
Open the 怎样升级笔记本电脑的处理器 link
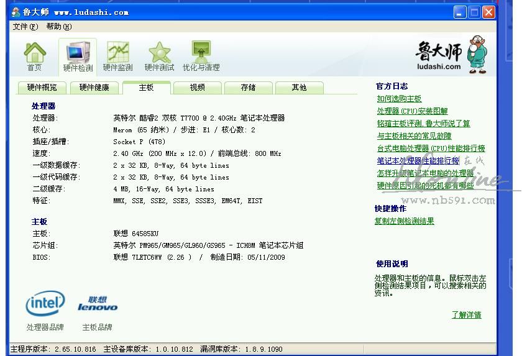(x=425, y=173)
